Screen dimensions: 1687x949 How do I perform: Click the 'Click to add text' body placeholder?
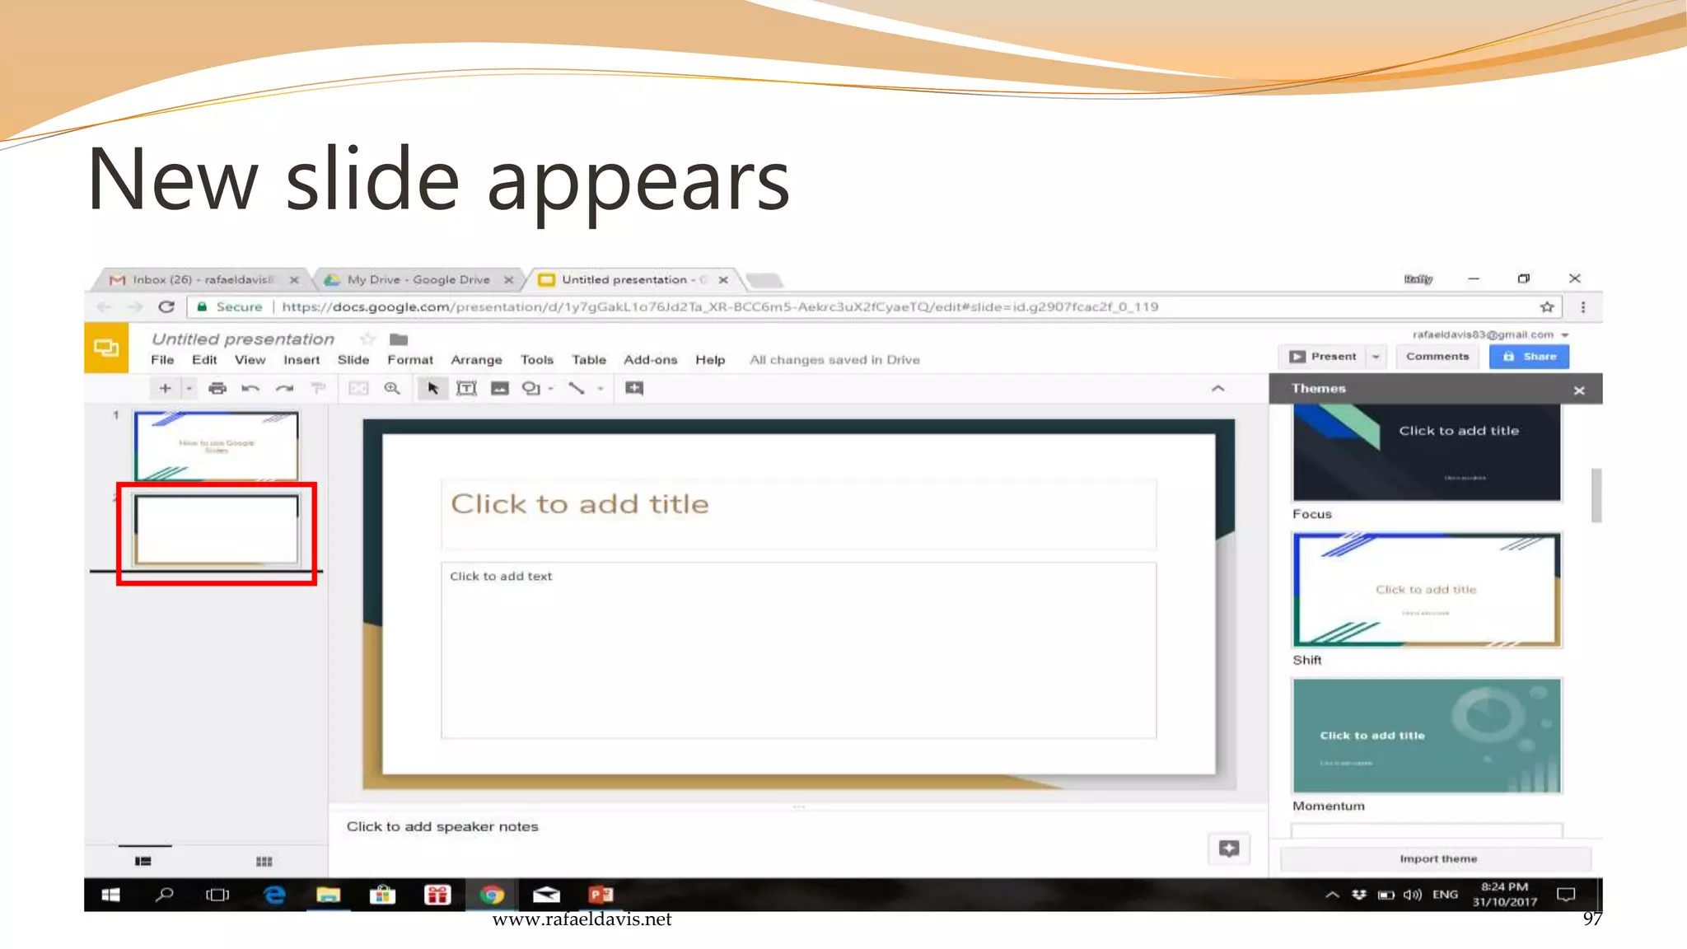click(798, 651)
